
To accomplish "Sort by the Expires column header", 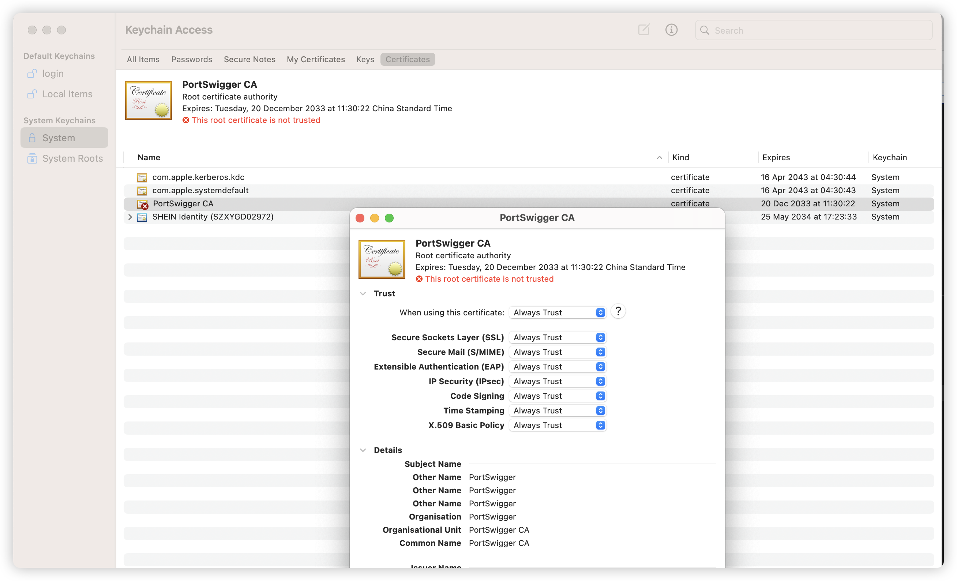I will pos(776,157).
